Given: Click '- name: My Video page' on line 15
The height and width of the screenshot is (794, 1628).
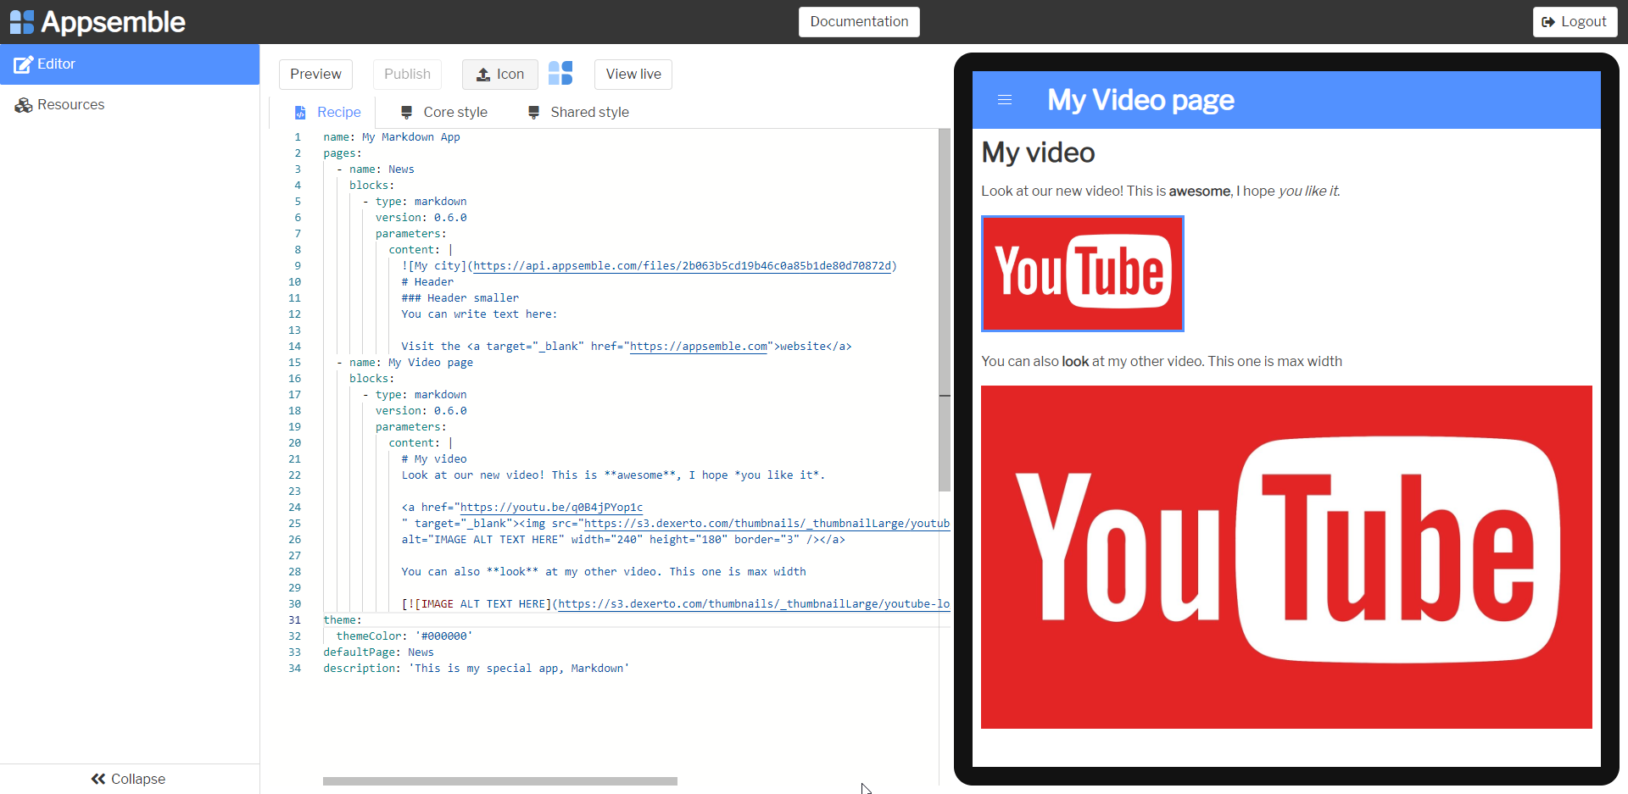Looking at the screenshot, I should 405,363.
